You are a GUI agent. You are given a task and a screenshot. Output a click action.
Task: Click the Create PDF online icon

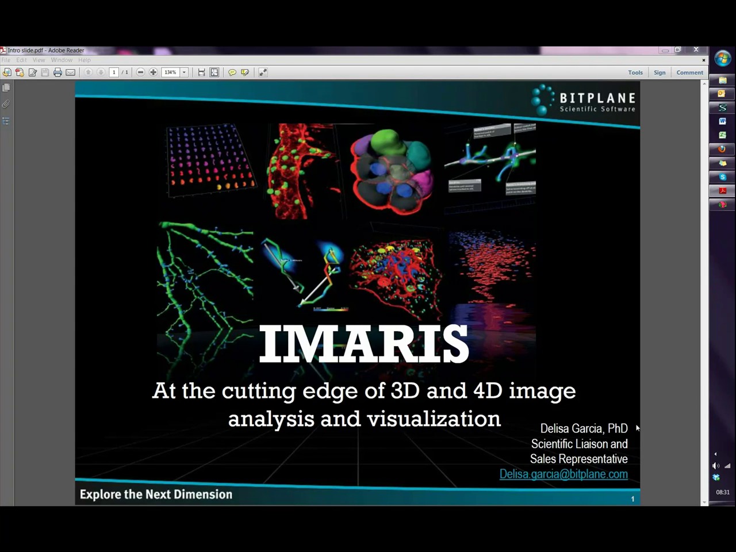[x=20, y=72]
